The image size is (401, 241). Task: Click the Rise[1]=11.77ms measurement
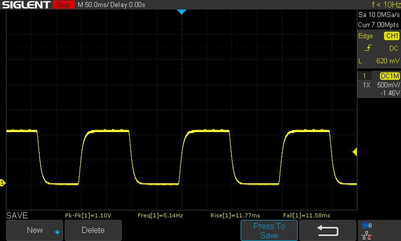(x=235, y=215)
